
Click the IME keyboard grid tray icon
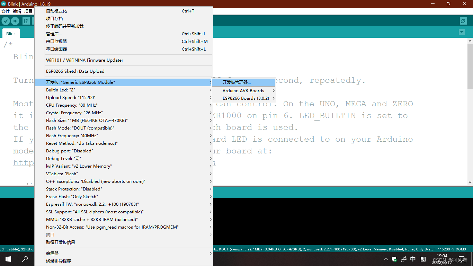tap(423, 259)
